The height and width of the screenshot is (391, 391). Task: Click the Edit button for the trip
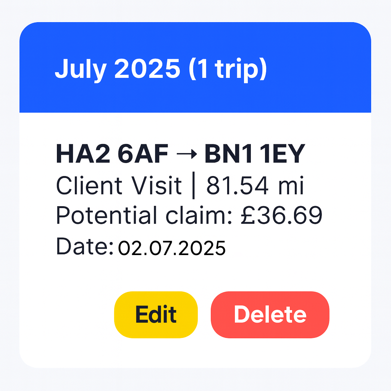155,314
